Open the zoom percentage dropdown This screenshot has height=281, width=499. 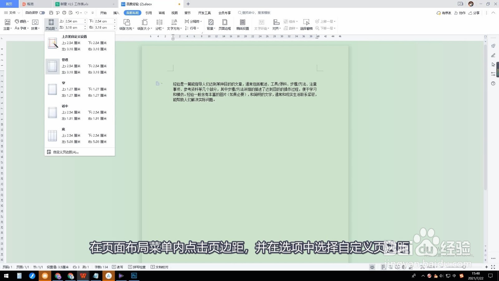(x=433, y=267)
